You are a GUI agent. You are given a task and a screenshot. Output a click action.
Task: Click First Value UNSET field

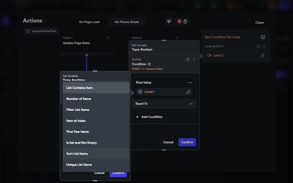tap(164, 92)
